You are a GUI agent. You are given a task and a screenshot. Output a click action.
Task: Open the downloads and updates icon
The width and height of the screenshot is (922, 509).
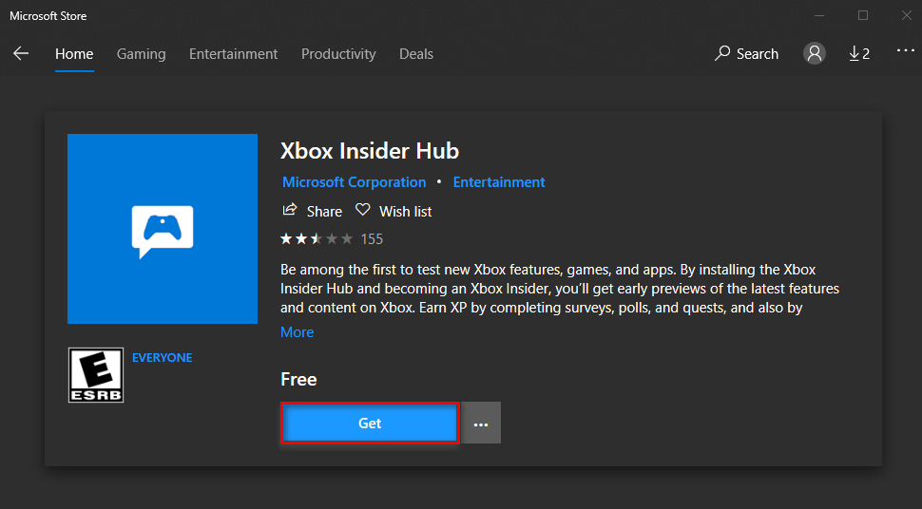point(858,54)
